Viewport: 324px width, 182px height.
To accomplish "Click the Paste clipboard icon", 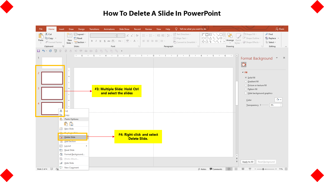I will pos(41,36).
